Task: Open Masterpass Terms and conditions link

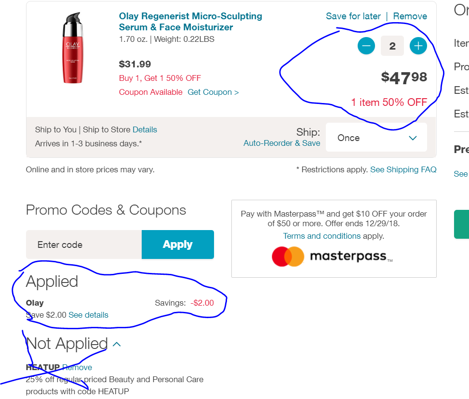Action: pyautogui.click(x=322, y=236)
